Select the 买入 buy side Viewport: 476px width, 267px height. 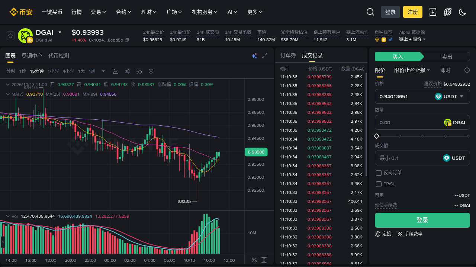tap(398, 57)
